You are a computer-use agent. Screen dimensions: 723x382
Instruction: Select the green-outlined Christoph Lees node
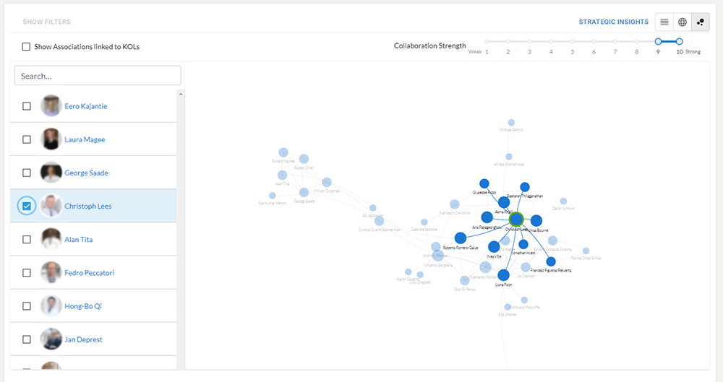[x=516, y=218]
